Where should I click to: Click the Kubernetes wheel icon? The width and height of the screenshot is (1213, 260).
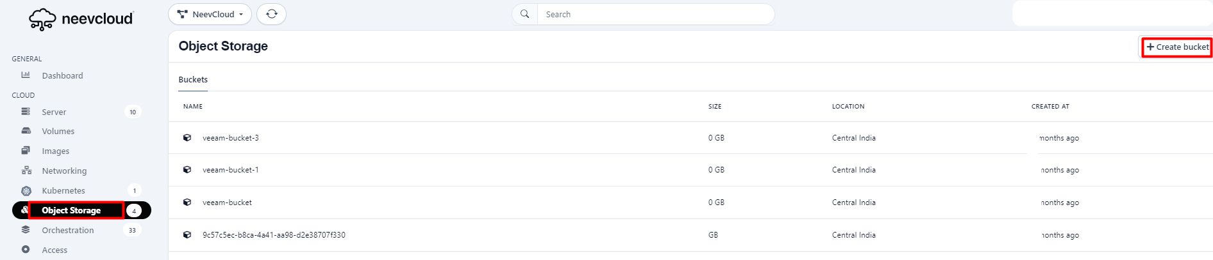tap(26, 190)
